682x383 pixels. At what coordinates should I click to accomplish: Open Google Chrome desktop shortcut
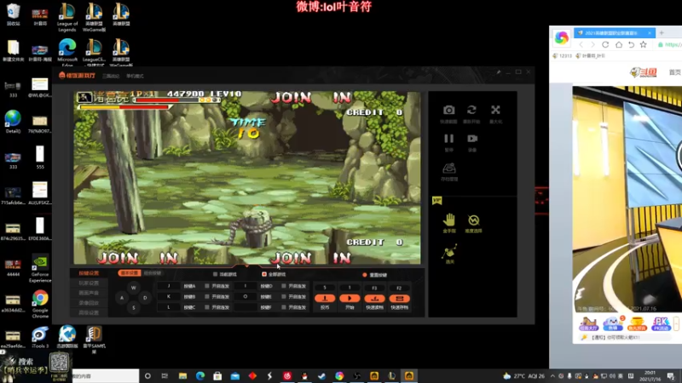point(40,304)
